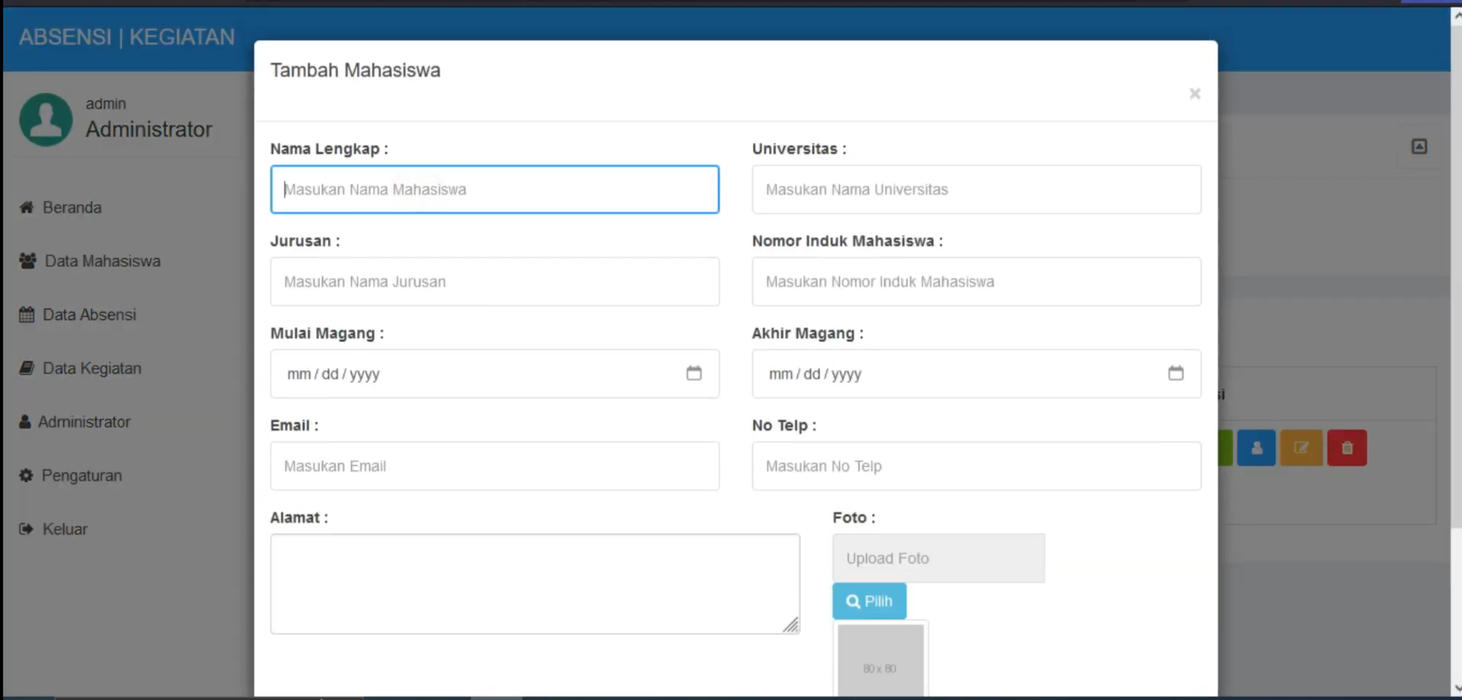The image size is (1462, 700).
Task: Click the Pengaturan gear icon
Action: pyautogui.click(x=26, y=475)
